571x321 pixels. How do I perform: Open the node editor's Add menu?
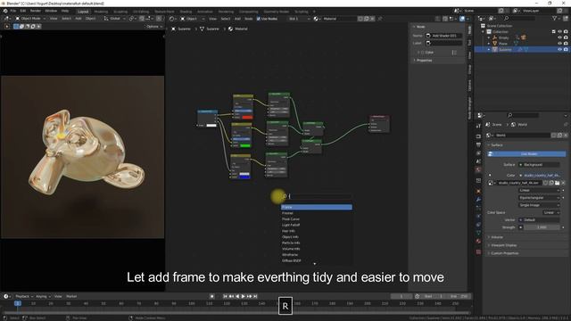[x=237, y=19]
